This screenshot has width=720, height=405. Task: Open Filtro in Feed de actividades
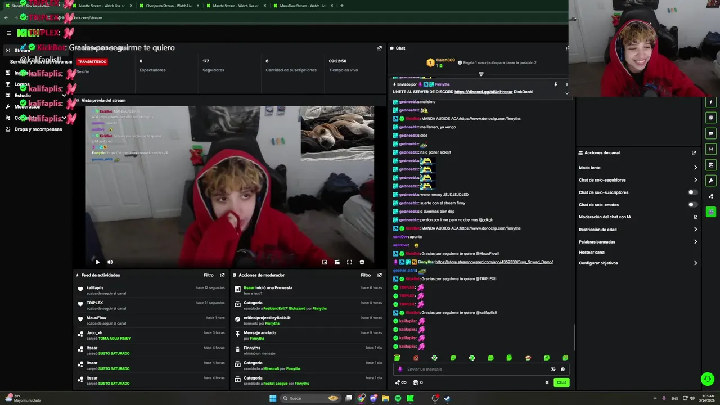209,275
